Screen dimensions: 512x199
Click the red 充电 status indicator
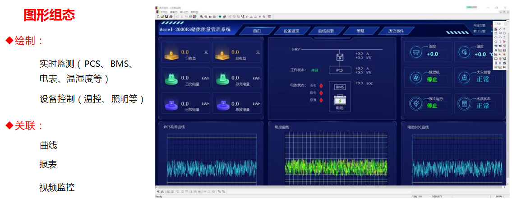(321, 86)
